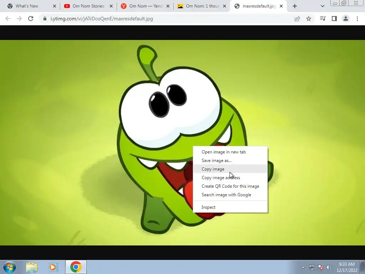Close the Om Nom: 1 thousand tab
365x274 pixels.
click(225, 6)
